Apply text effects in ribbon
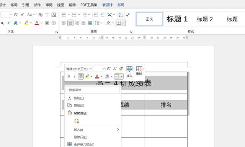Screen dimensions: 245x147 (x=16, y=23)
